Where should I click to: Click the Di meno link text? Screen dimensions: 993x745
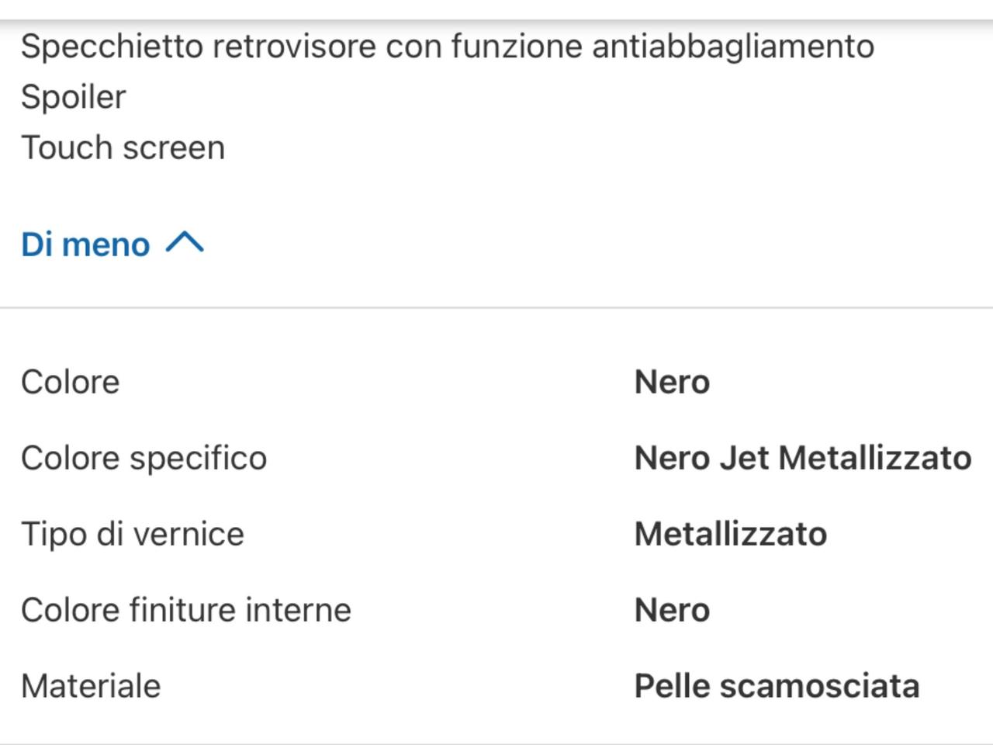click(85, 244)
